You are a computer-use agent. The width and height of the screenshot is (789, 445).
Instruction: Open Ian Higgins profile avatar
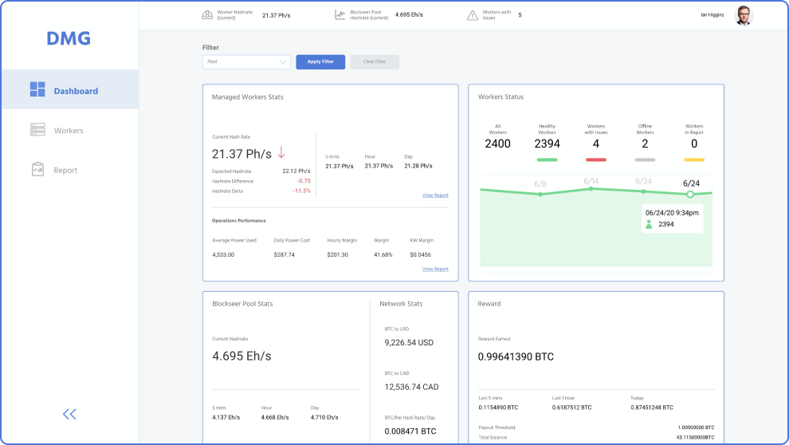(743, 15)
